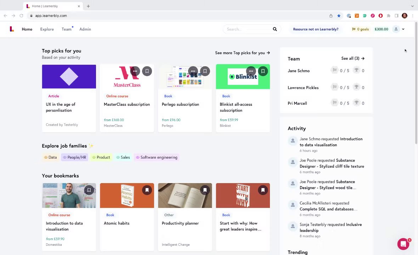Screen dimensions: 418x255
Task: Click the user avatar icon in header
Action: click(396, 29)
